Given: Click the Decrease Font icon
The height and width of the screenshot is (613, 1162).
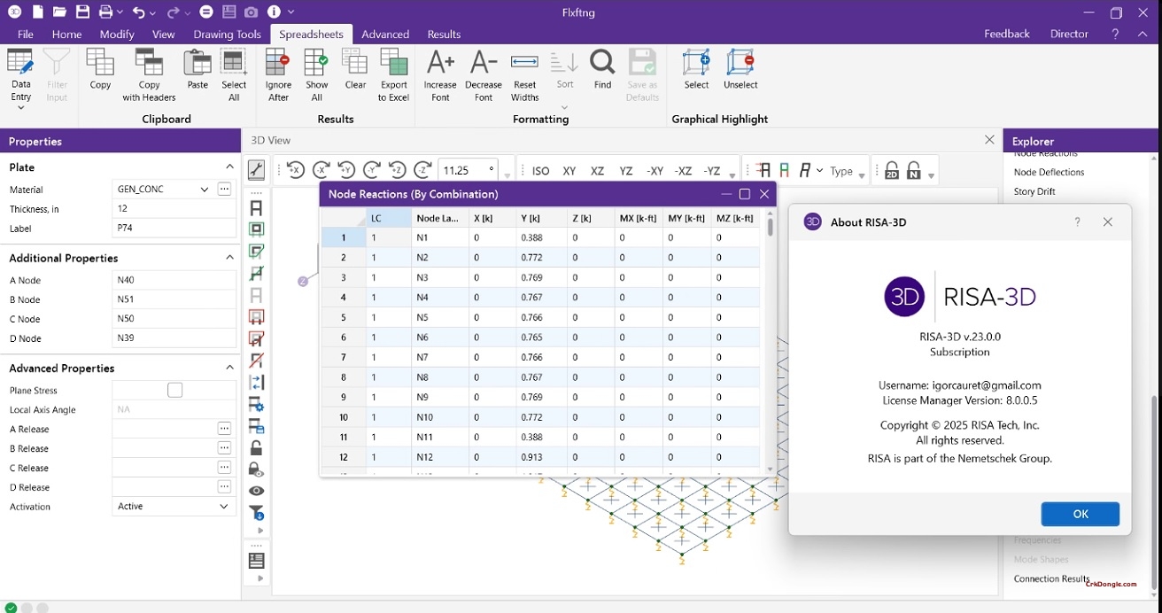Looking at the screenshot, I should [x=484, y=64].
